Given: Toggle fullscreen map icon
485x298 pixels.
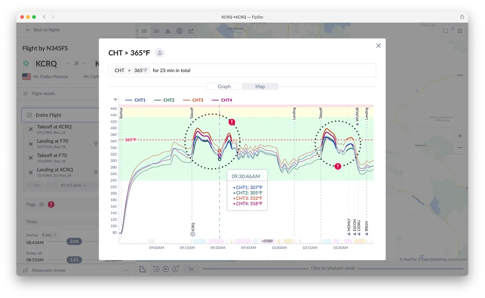Looking at the screenshot, I should 459,31.
